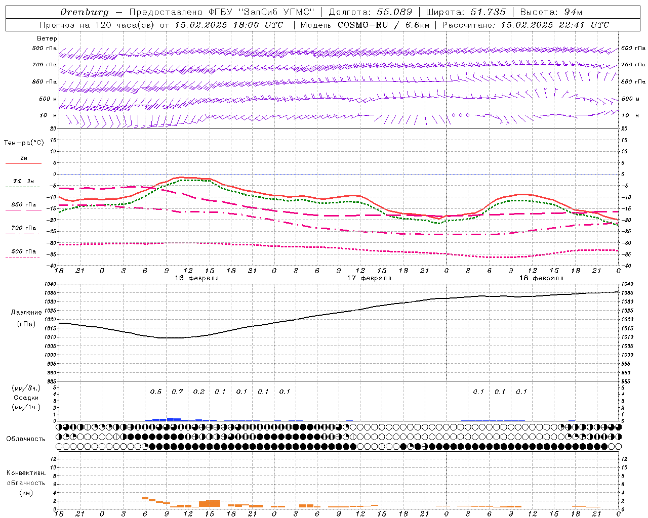
Task: Click the Тем-ра(°C) axis title
Action: point(24,143)
